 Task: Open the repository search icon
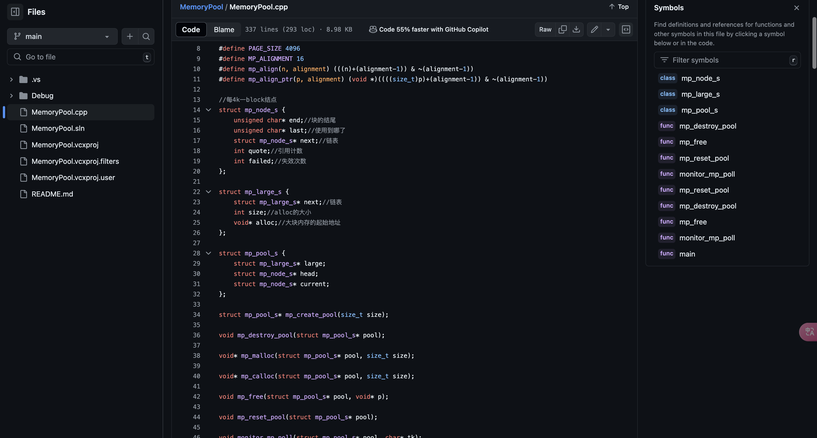[146, 36]
